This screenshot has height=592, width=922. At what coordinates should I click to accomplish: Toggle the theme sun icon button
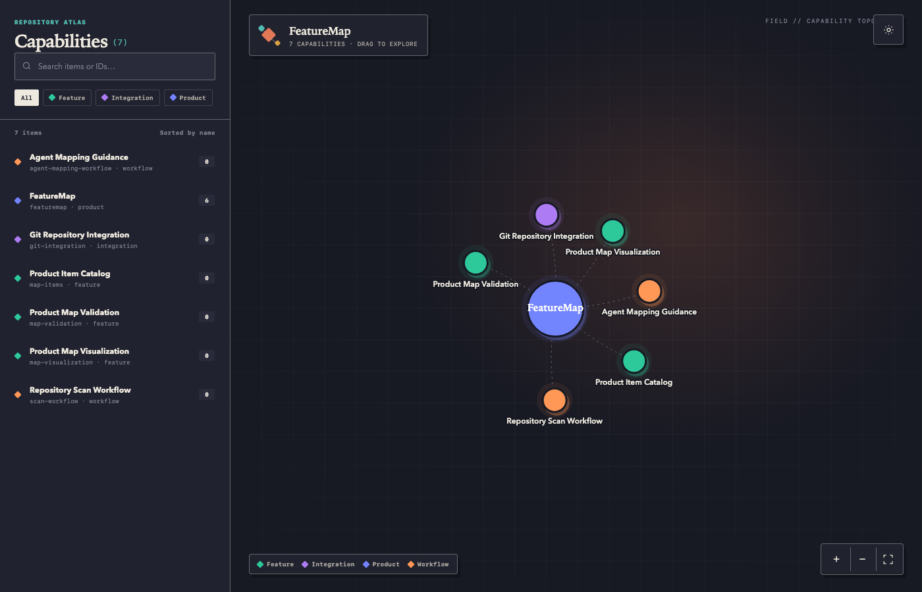pos(888,30)
